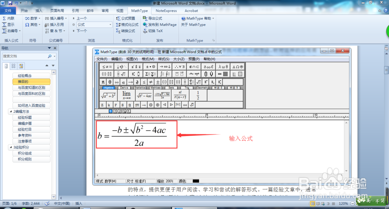The height and width of the screenshot is (209, 389).
Task: Collapse the 3经验积分 tree node
Action: point(11,147)
